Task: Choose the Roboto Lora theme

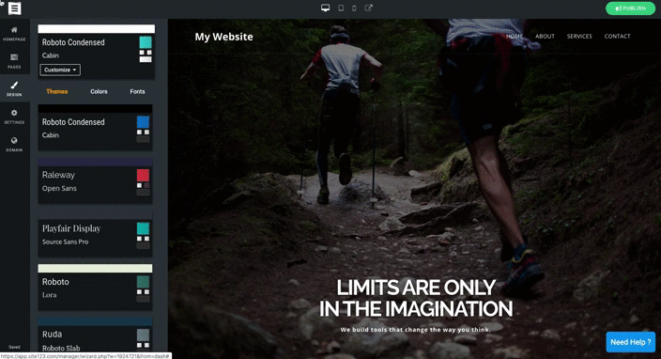Action: coord(95,288)
